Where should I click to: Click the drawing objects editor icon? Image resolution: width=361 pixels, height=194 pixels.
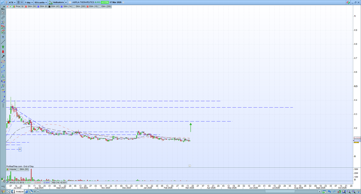[x=3, y=192]
